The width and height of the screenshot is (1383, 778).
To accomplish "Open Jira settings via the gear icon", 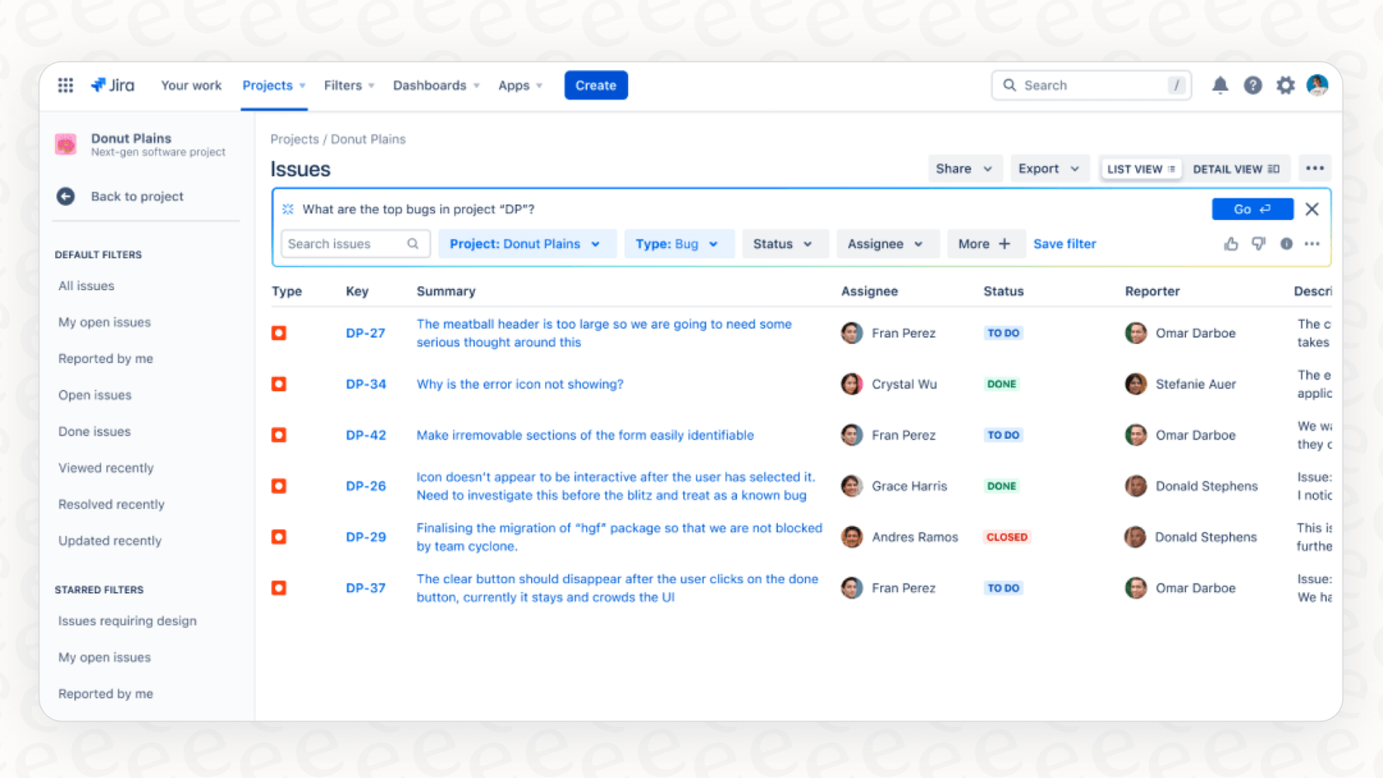I will tap(1285, 85).
